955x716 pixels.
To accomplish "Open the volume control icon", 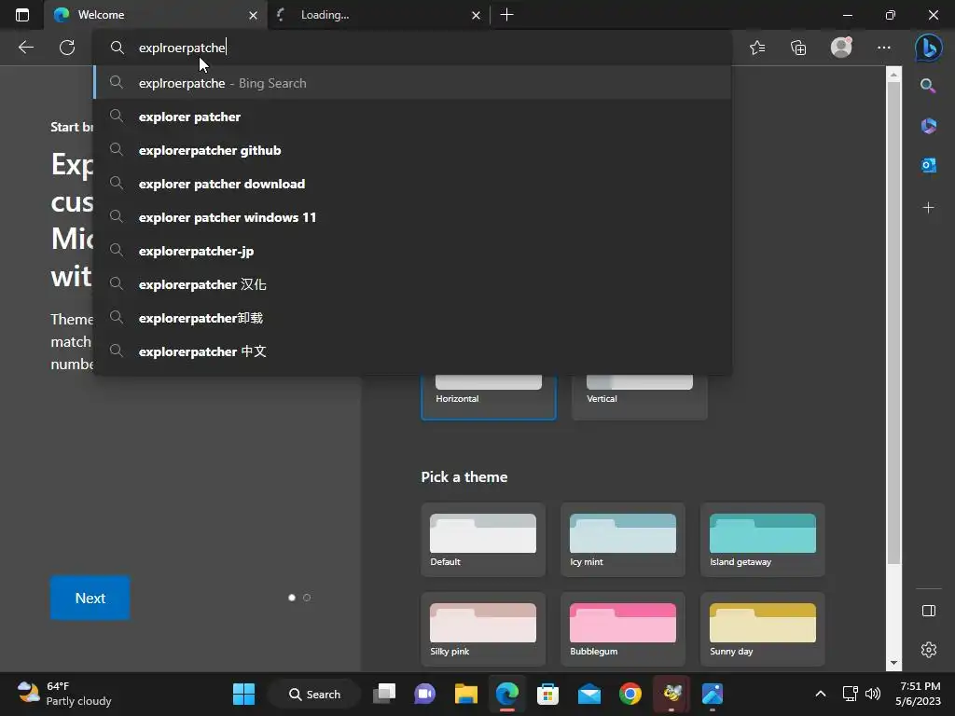I will pyautogui.click(x=873, y=694).
